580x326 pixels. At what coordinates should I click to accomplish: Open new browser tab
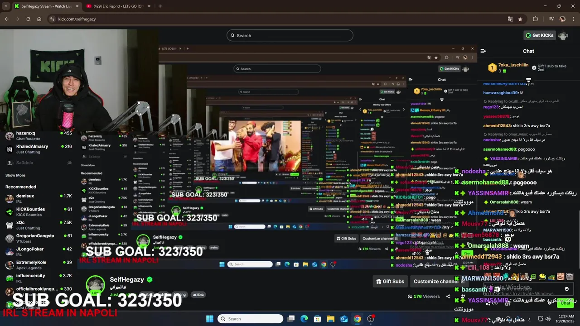(x=160, y=6)
